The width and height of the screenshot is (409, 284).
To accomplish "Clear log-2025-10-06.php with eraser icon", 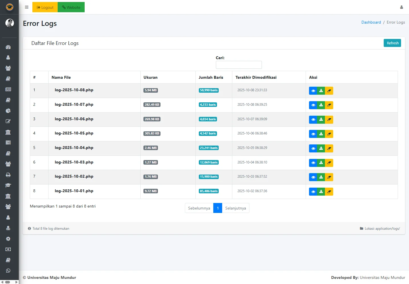I will [x=329, y=119].
